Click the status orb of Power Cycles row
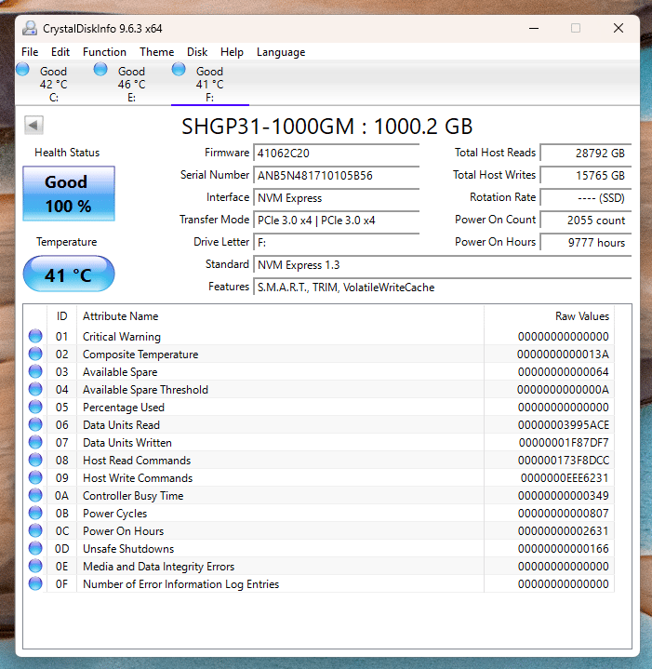This screenshot has width=652, height=669. coord(35,513)
